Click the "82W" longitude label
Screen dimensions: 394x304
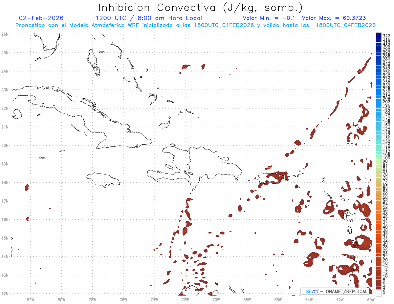[30, 299]
